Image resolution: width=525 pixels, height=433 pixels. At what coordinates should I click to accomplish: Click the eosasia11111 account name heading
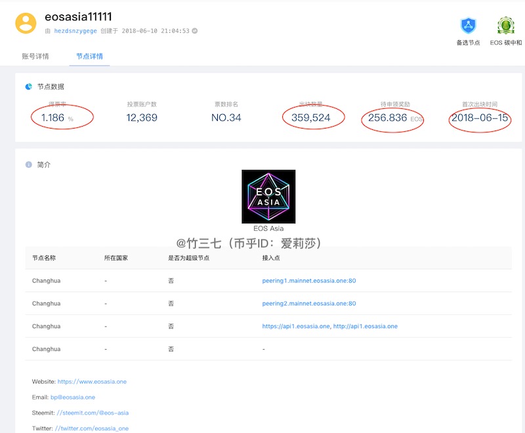tap(78, 17)
